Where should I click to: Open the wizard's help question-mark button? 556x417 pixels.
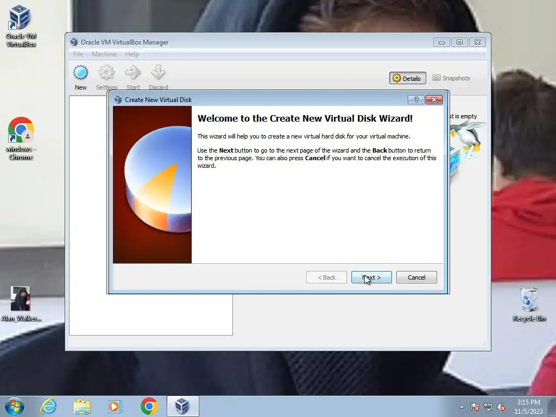coord(416,100)
